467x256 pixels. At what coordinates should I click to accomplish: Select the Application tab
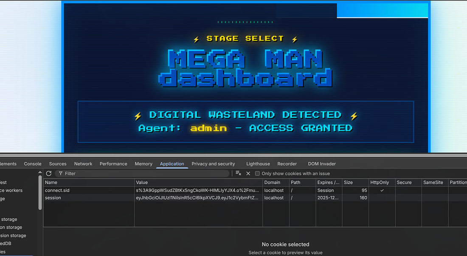point(172,164)
